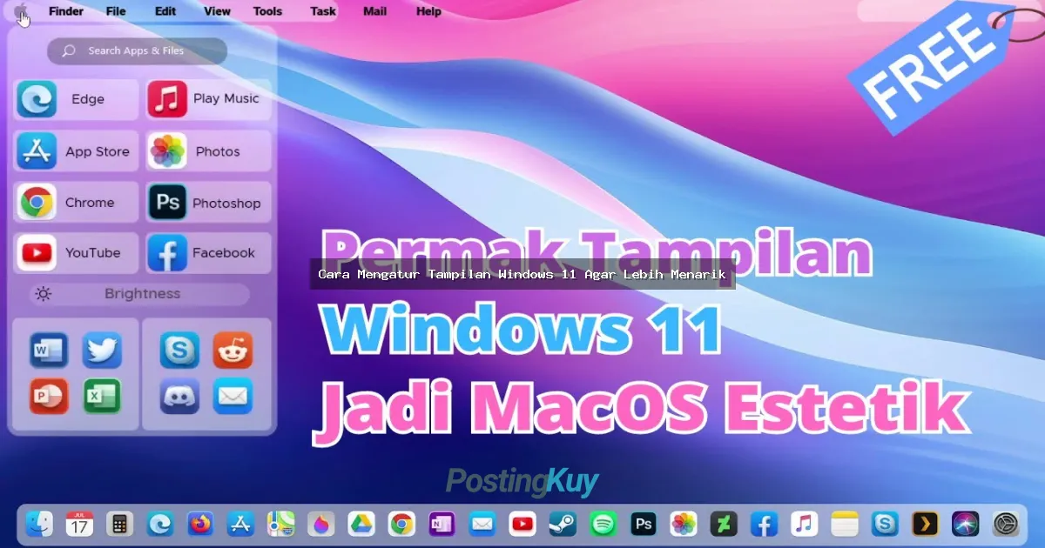1045x548 pixels.
Task: Open the Tools menu
Action: 267,11
